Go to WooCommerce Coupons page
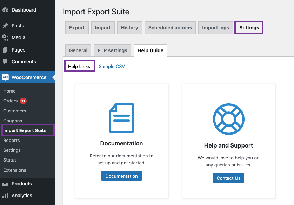The image size is (294, 205). point(13,121)
